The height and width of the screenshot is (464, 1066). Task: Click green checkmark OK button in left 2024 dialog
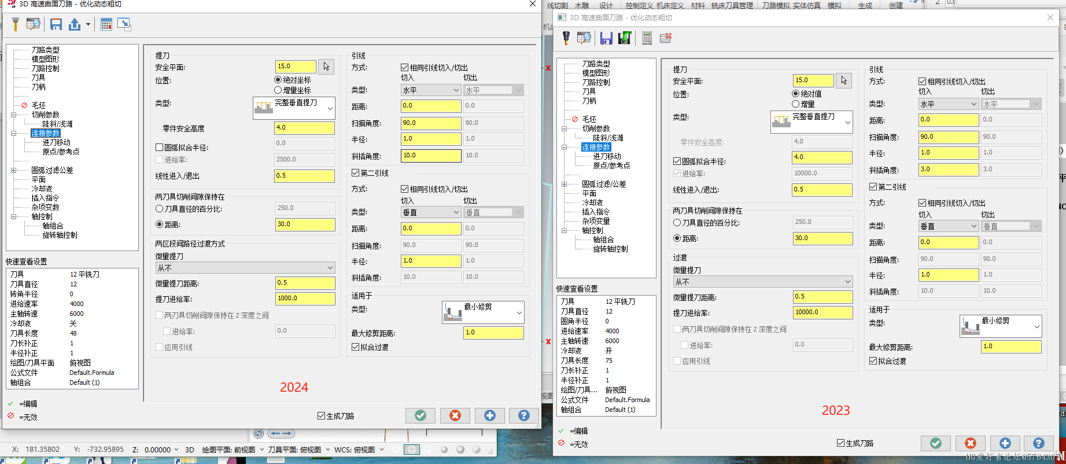pyautogui.click(x=421, y=415)
